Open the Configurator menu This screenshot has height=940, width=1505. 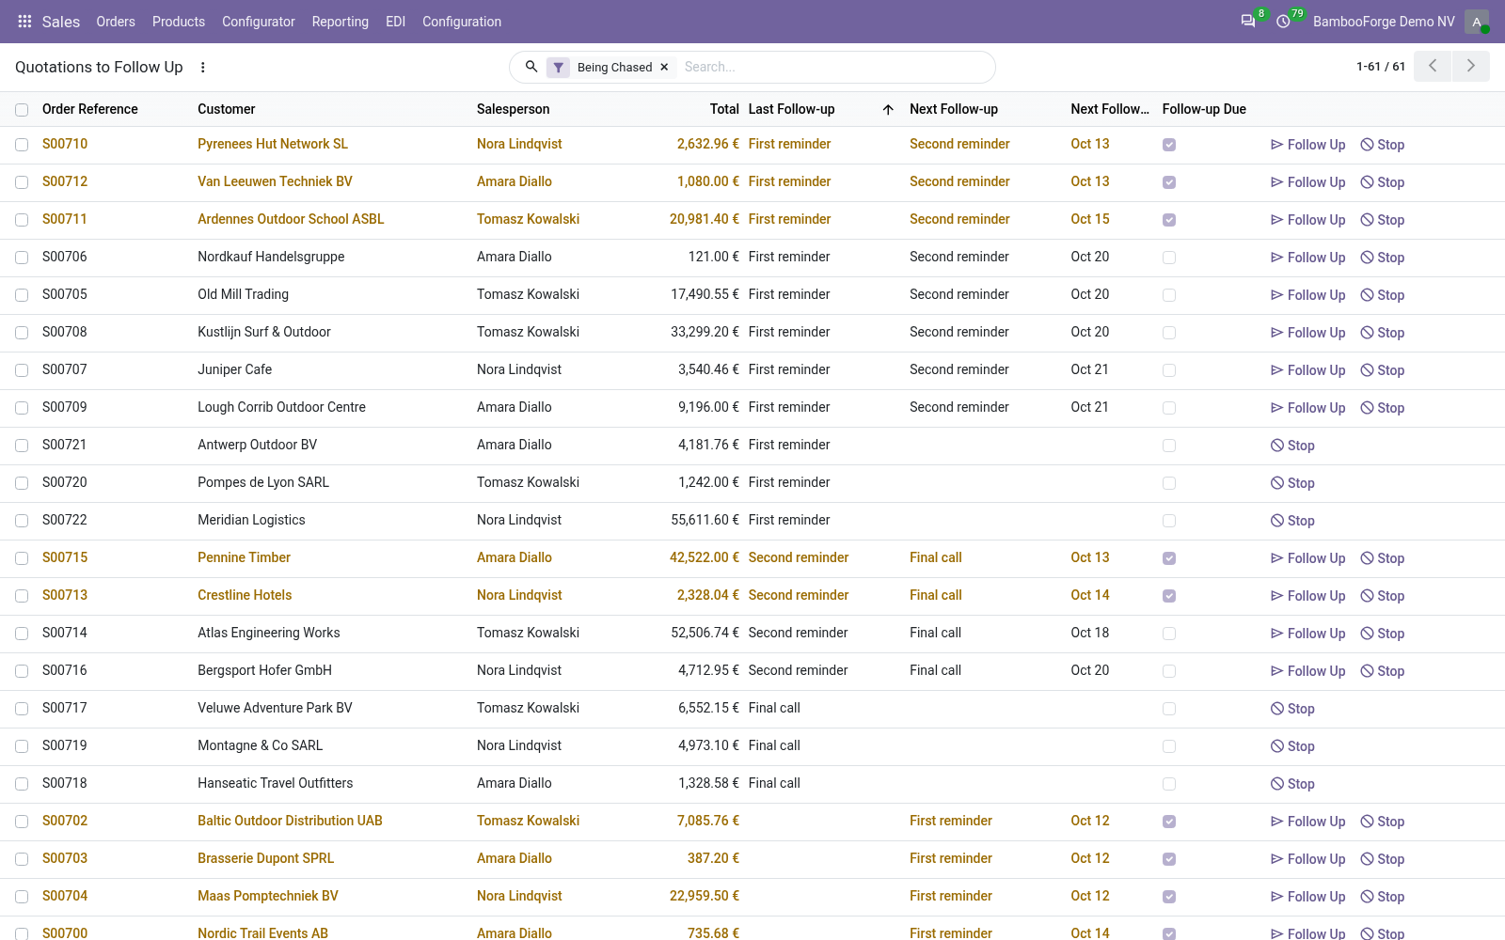259,21
